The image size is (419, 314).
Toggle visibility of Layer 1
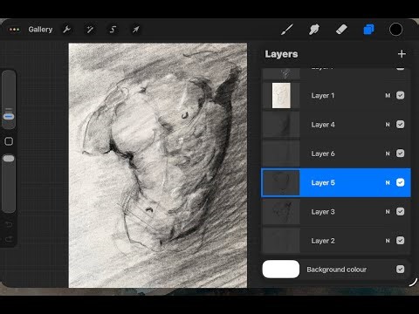click(x=400, y=95)
